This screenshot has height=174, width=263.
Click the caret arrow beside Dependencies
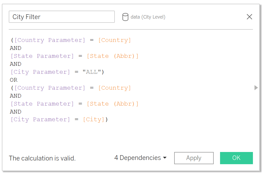tap(165, 158)
